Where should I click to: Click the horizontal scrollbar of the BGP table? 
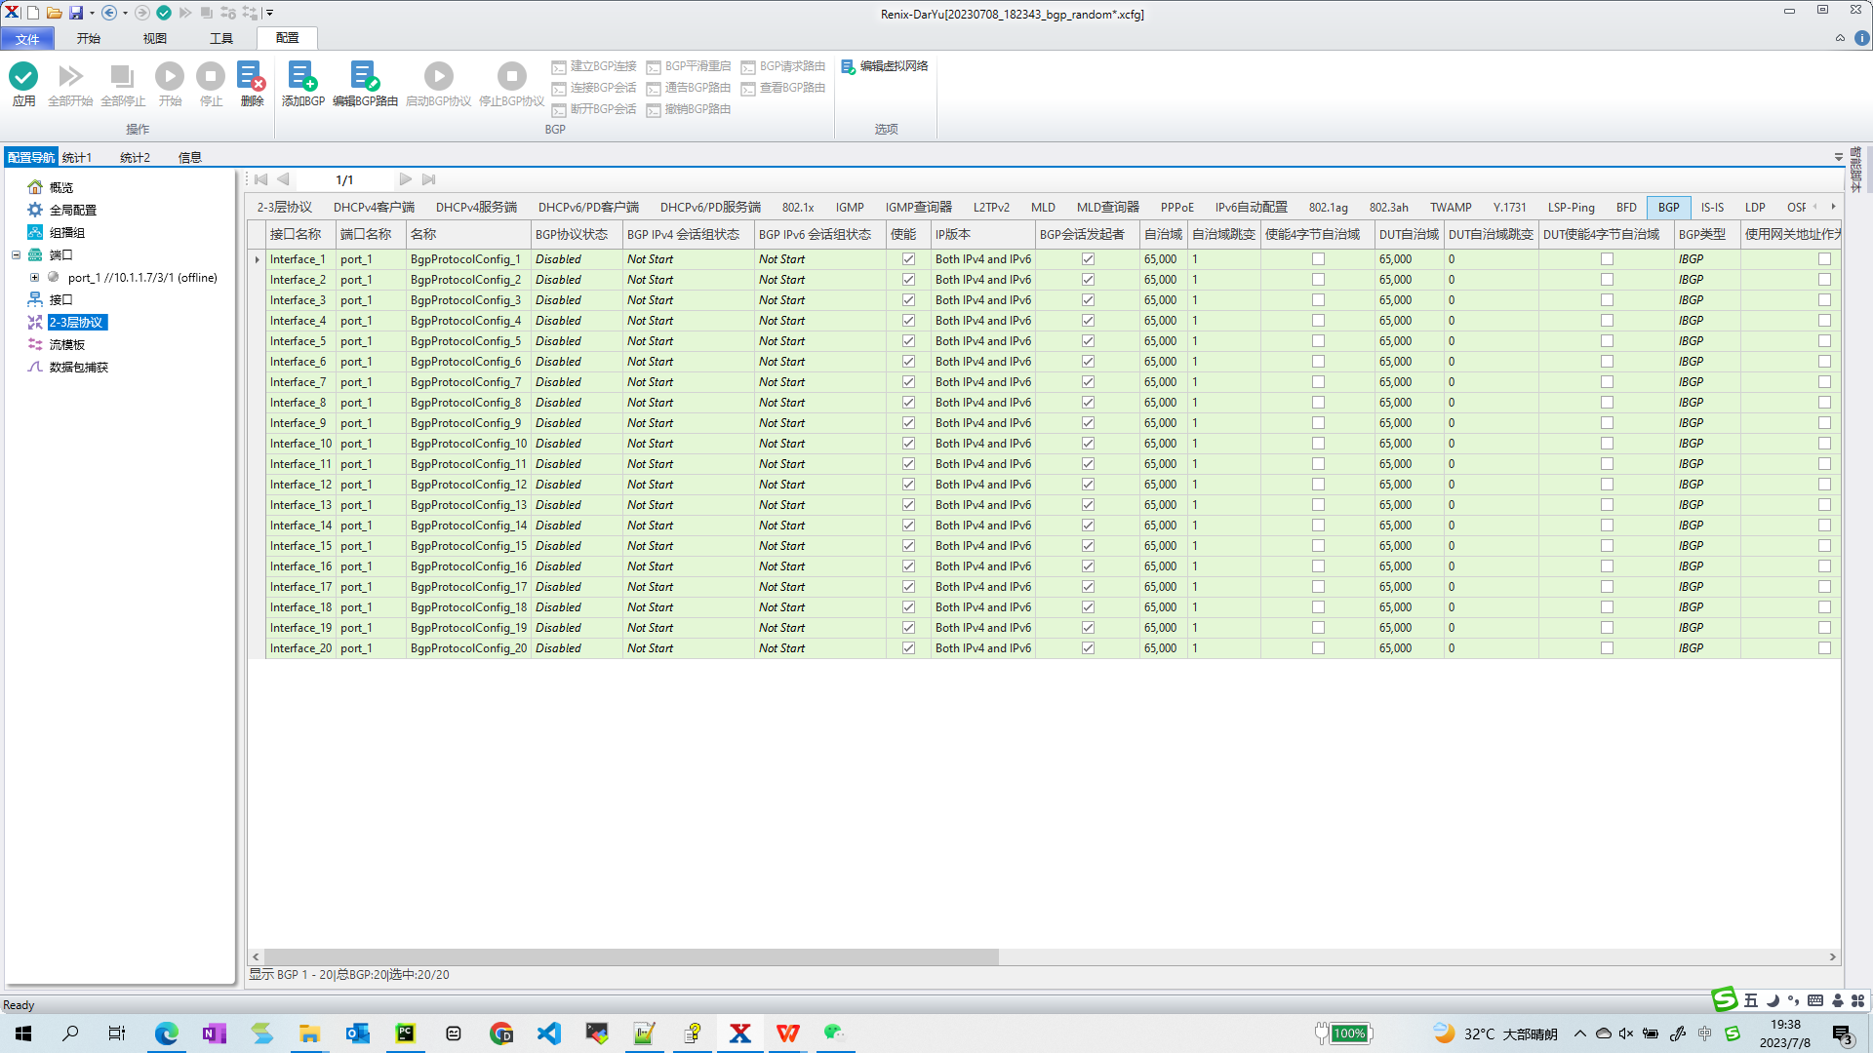(630, 957)
